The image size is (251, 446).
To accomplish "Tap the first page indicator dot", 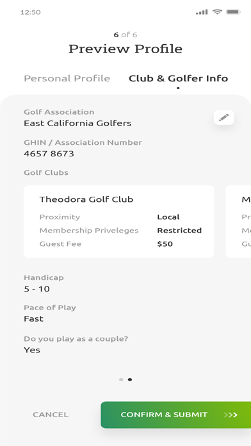I will (121, 379).
